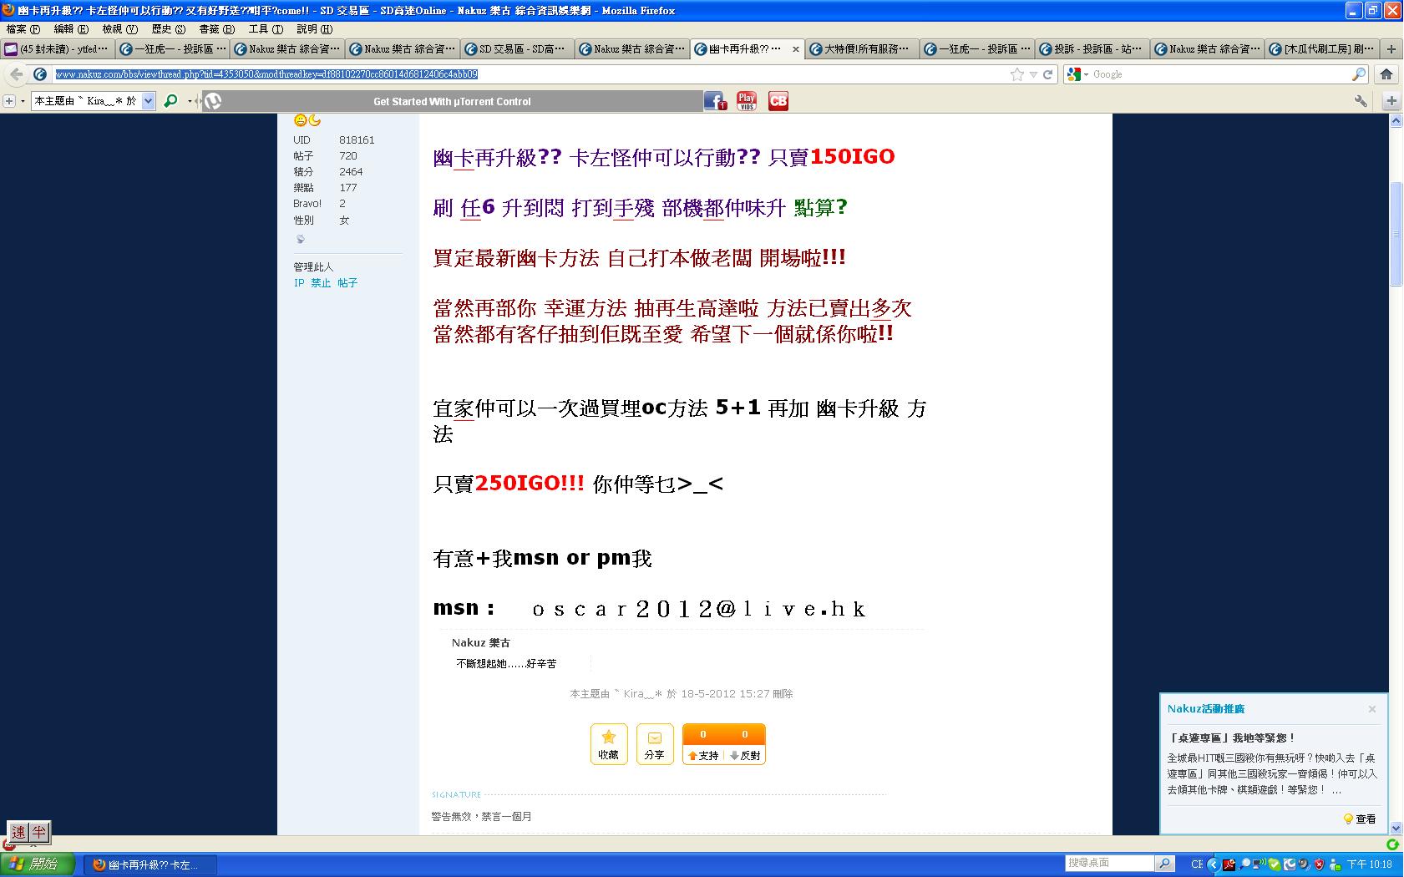Reload the page with the refresh icon
The image size is (1404, 877).
(x=1047, y=74)
